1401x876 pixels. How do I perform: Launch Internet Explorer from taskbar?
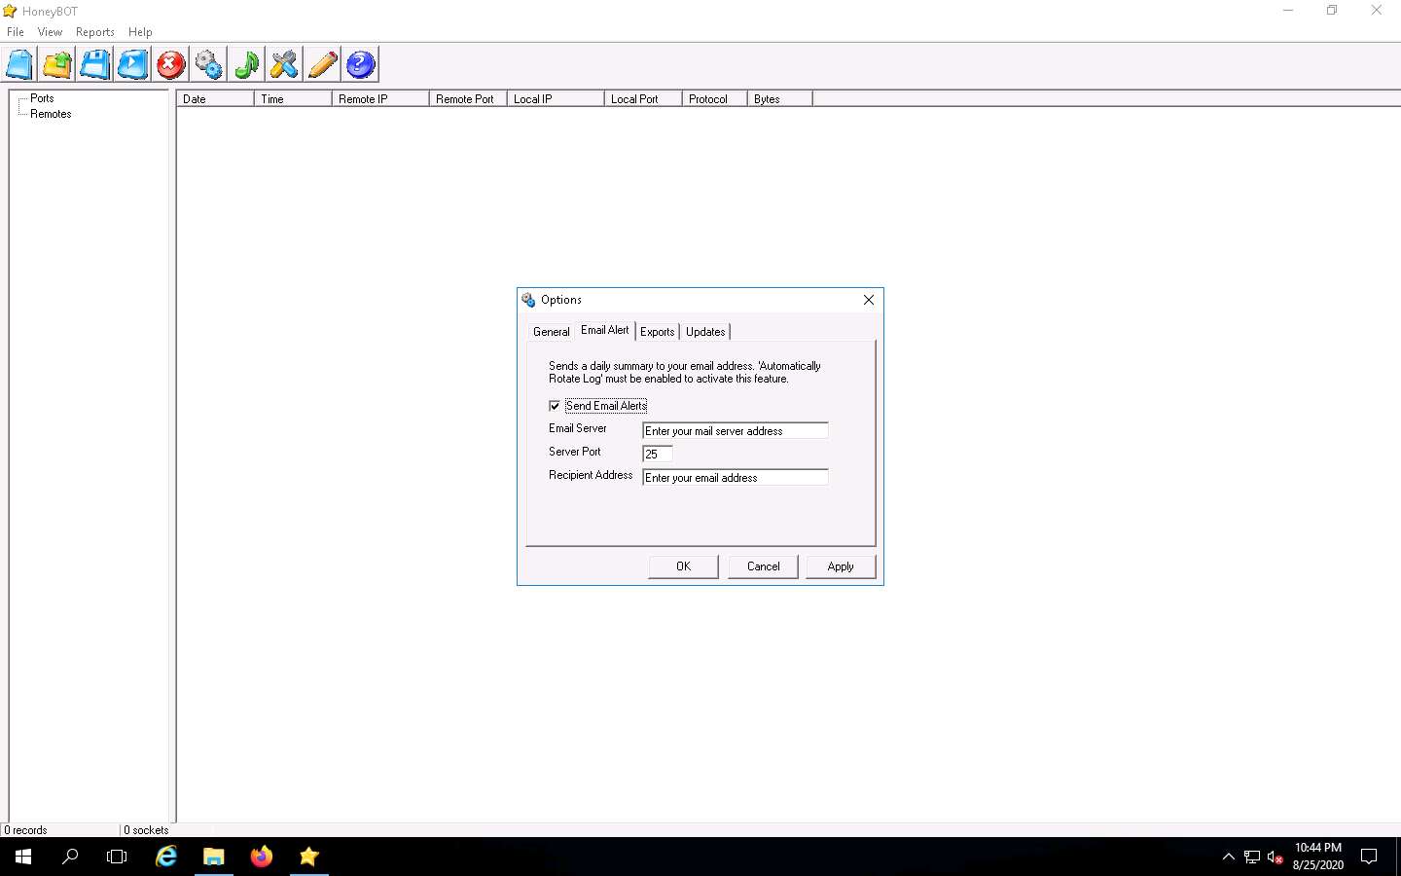click(166, 857)
